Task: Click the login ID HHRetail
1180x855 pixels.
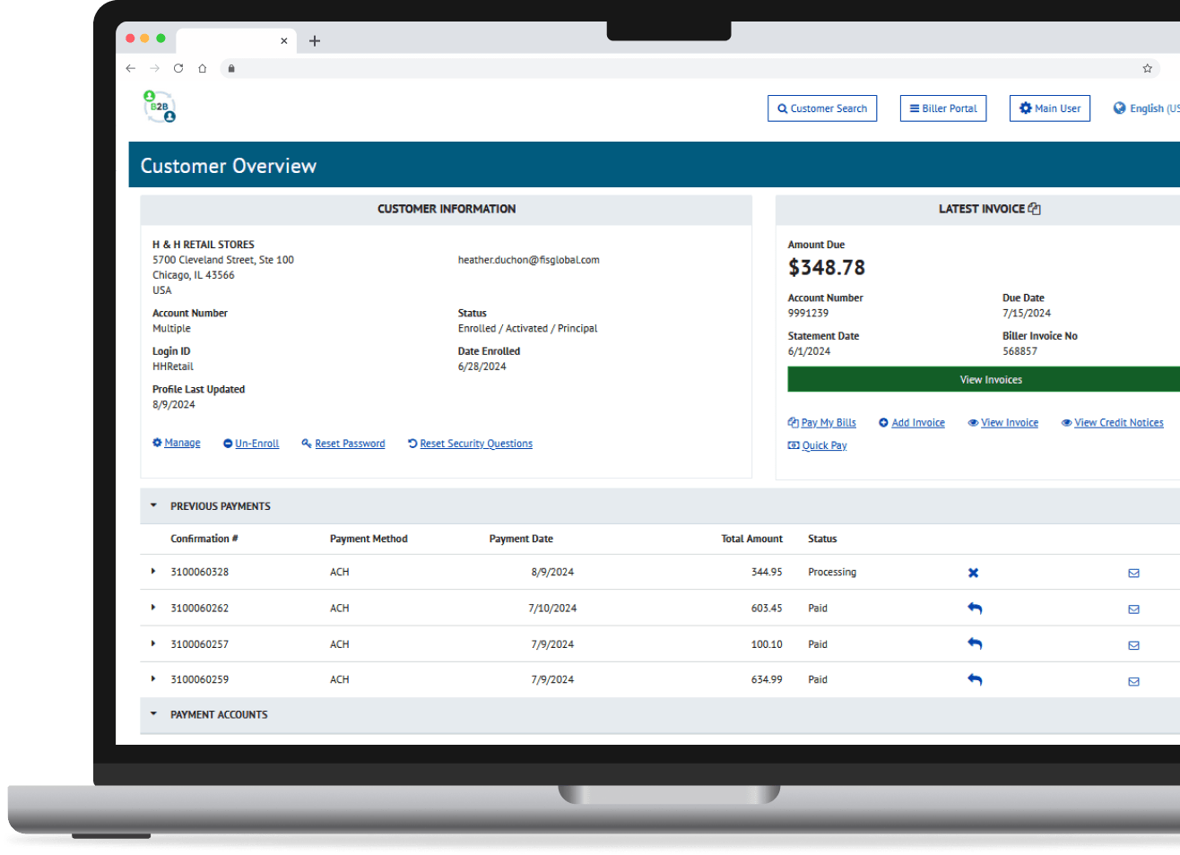Action: tap(173, 367)
